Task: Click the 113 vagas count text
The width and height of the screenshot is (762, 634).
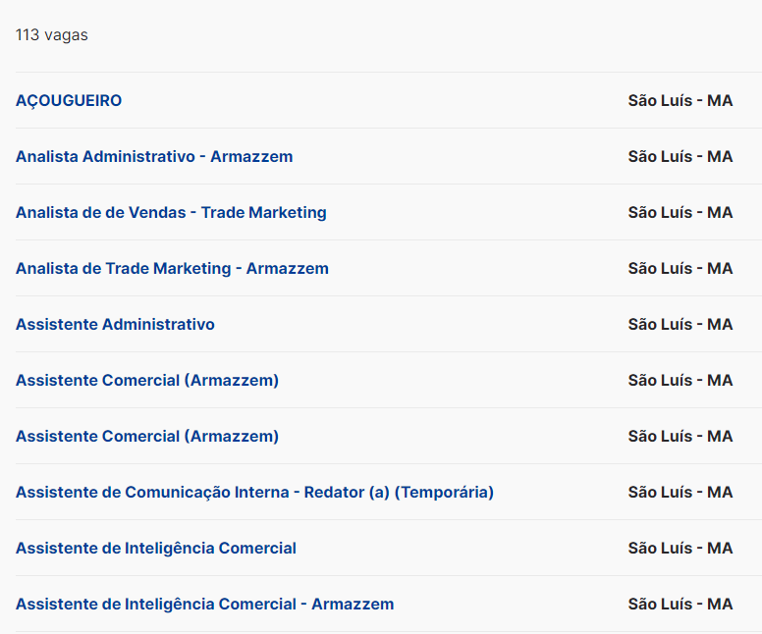Action: click(52, 35)
